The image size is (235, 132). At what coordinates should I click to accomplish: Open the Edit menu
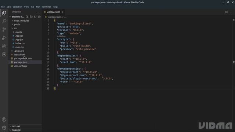(x=8, y=7)
